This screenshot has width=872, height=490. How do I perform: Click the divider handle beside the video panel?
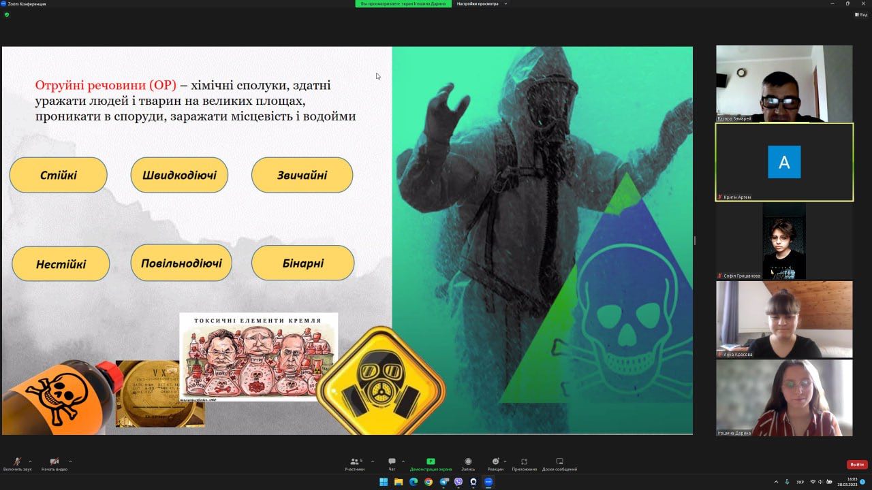tap(694, 240)
